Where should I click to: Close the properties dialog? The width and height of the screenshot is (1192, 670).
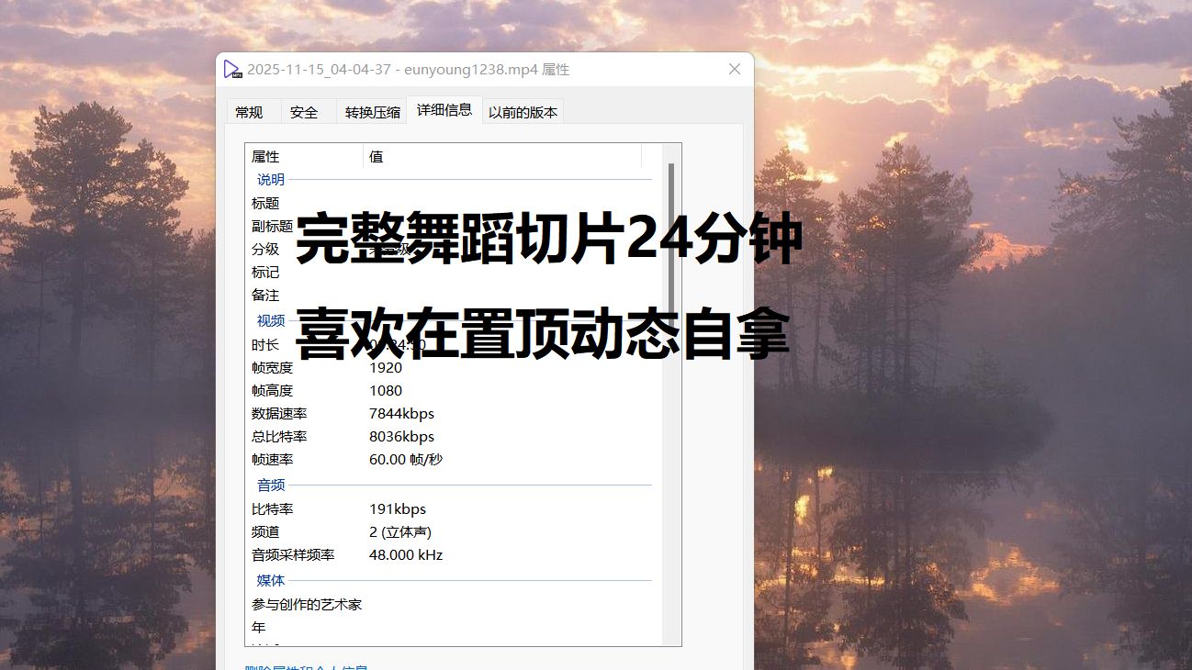734,69
